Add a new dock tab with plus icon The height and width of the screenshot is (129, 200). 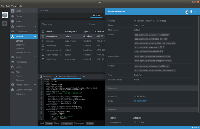84,77
